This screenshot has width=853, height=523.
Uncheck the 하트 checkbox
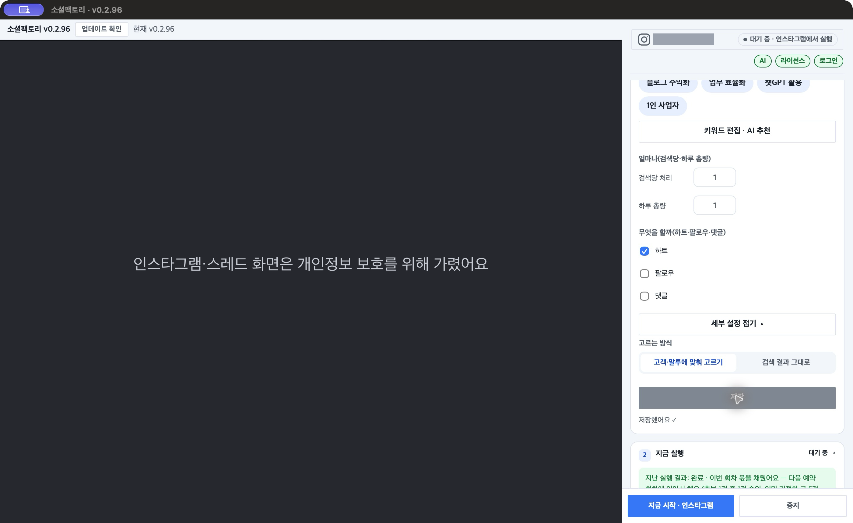click(x=644, y=251)
